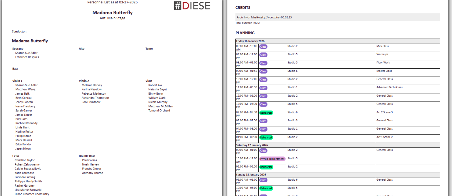Click the Warmups entry in Studio 5
This screenshot has width=452, height=196.
[x=382, y=54]
